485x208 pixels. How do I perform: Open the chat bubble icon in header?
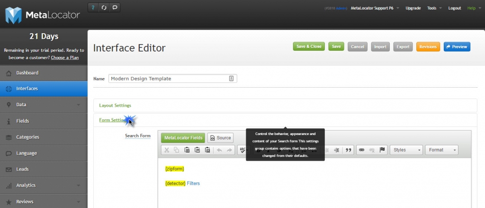115,8
